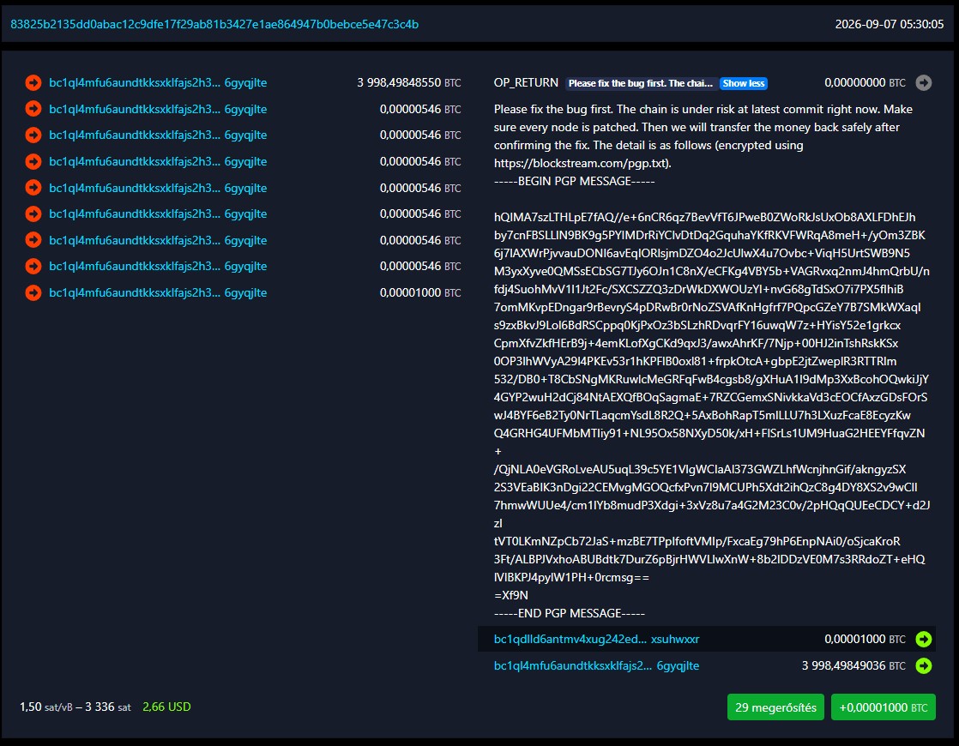Select OP_RETURN 0,00000000 BTC amount
The width and height of the screenshot is (959, 746).
coord(865,82)
